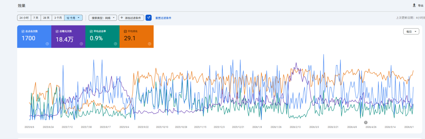
Task: Click the 重置过滤条件 link
Action: [163, 18]
